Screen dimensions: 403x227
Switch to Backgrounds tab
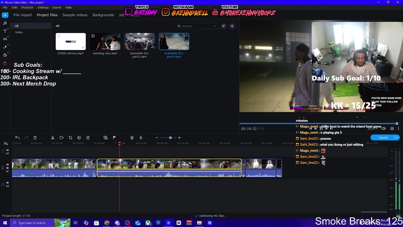point(103,15)
